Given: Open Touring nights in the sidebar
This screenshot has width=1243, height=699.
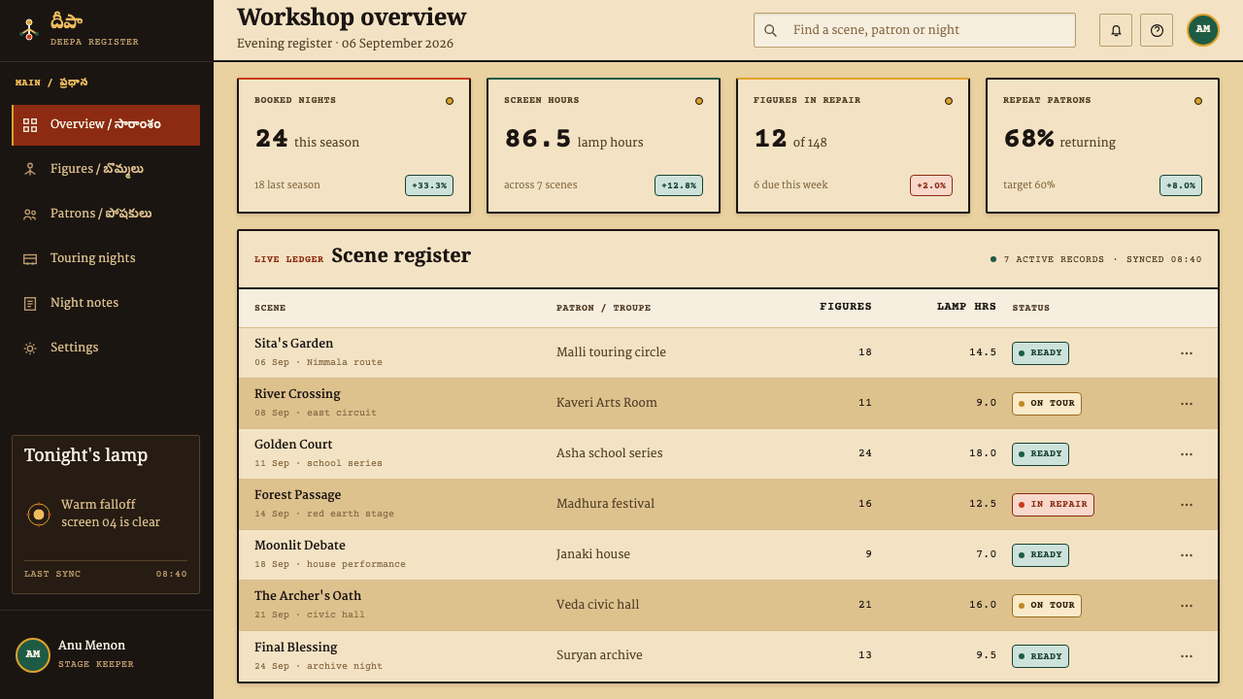Looking at the screenshot, I should point(106,259).
